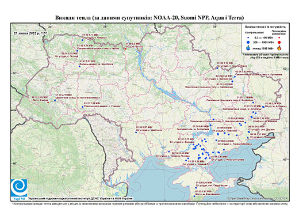Click the blue marker labeled 01:01 7,88 MW
Image resolution: width=299 pixels, height=212 pixels.
coord(83,107)
